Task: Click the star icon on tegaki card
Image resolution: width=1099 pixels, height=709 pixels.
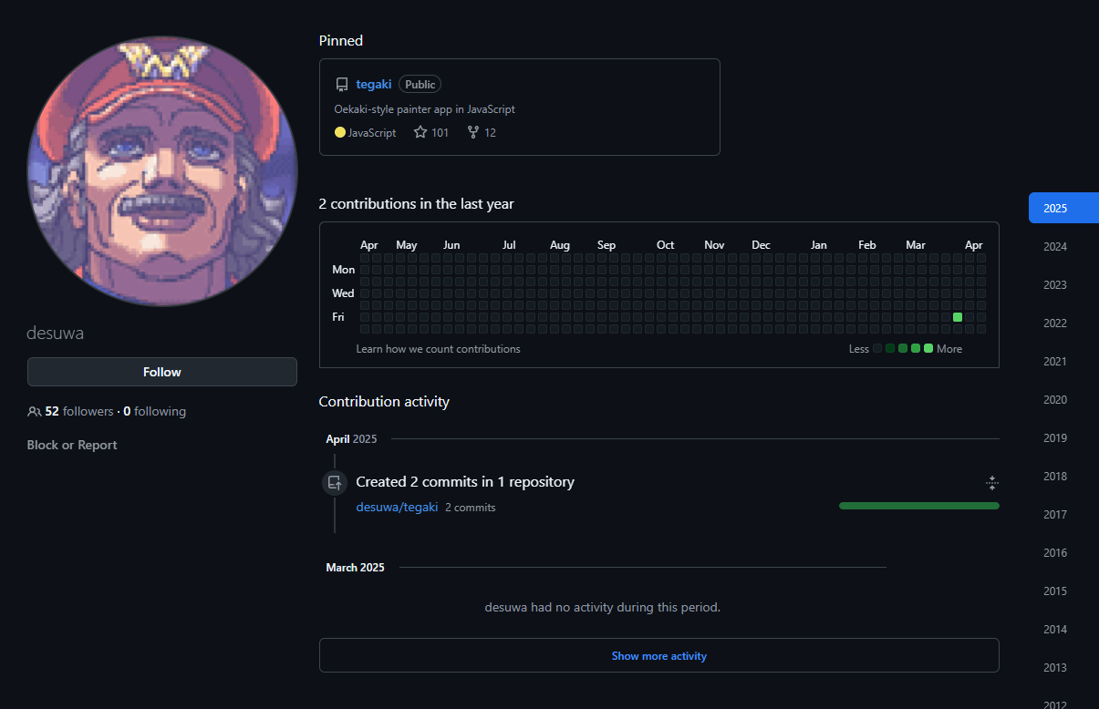Action: tap(420, 132)
